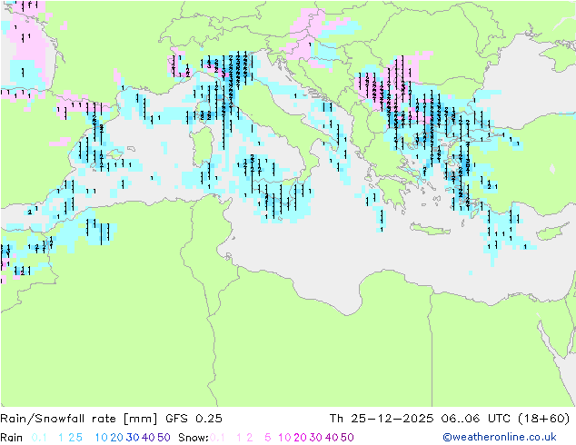Image resolution: width=576 pixels, height=445 pixels.
Task: Pick the Snow legend 40 value
Action: 332,438
